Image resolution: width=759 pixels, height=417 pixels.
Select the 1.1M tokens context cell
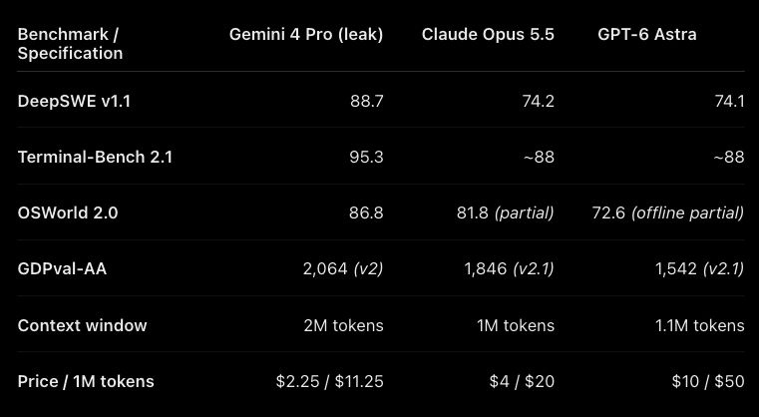(700, 325)
